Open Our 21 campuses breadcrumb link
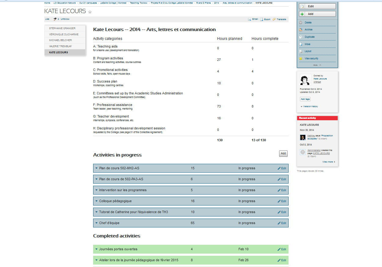The width and height of the screenshot is (382, 267). [88, 3]
